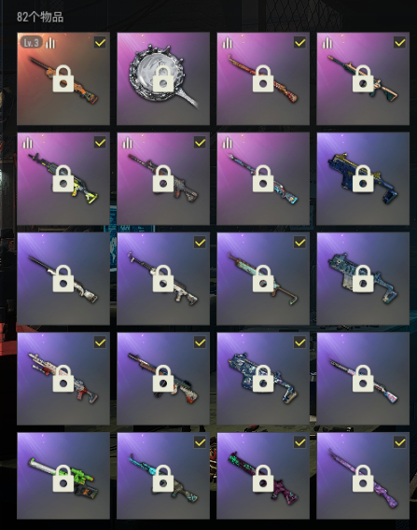Click the bar-chart icon on first-row red-gold rifle
The width and height of the screenshot is (417, 530).
click(228, 43)
